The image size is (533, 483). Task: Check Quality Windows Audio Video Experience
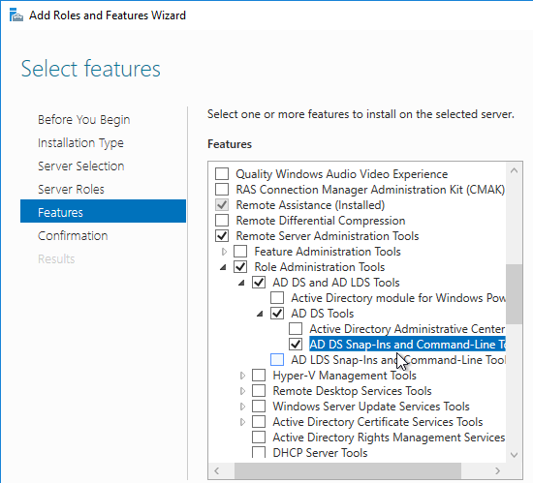click(222, 174)
